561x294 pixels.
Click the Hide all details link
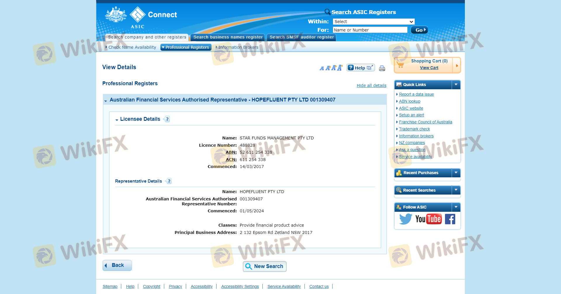(x=371, y=85)
